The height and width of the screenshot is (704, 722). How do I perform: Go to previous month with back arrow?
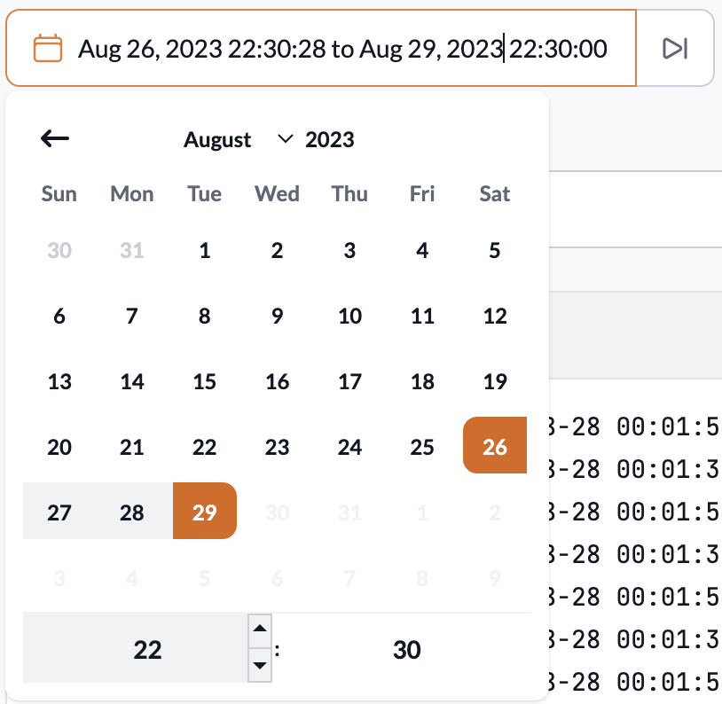tap(55, 138)
